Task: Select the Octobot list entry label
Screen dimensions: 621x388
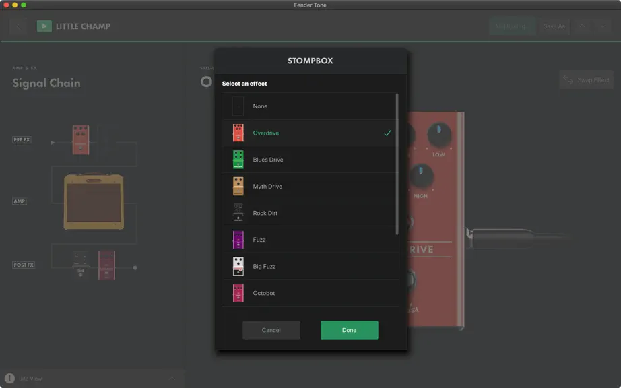Action: point(264,293)
